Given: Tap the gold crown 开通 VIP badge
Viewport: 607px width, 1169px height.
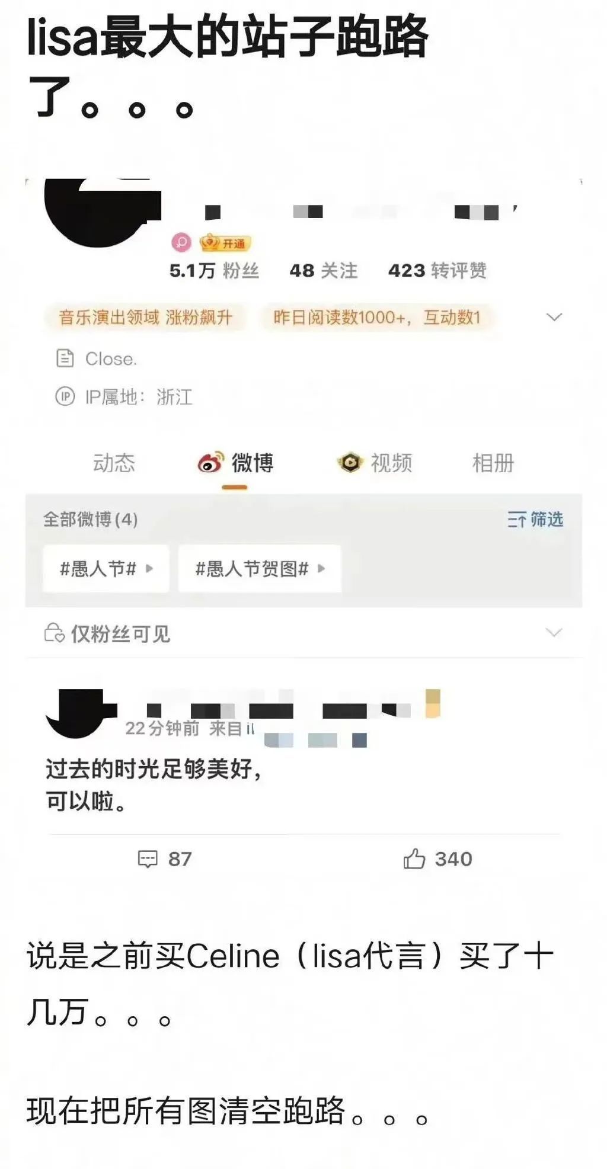Looking at the screenshot, I should pyautogui.click(x=225, y=243).
